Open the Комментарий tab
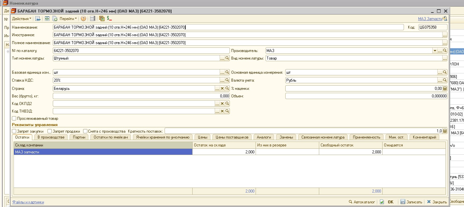 (x=424, y=137)
